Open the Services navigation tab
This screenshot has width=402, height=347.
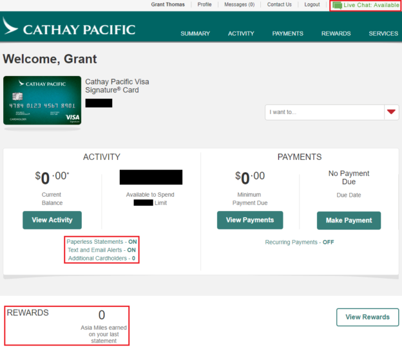383,34
